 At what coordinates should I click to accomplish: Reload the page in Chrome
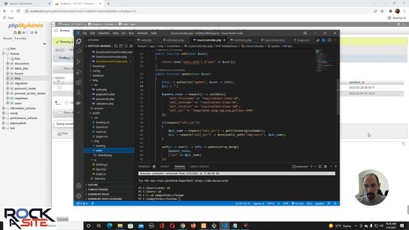(19, 11)
